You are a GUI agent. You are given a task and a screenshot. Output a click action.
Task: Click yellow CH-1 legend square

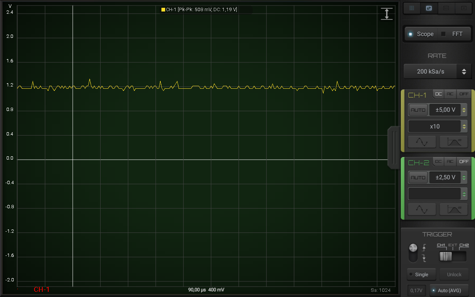coord(163,10)
